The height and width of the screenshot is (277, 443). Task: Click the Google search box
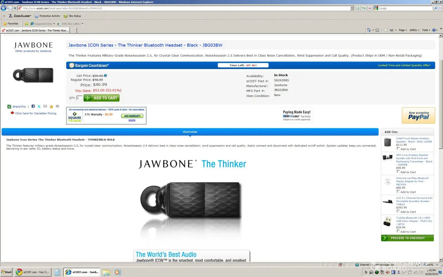coord(403,8)
